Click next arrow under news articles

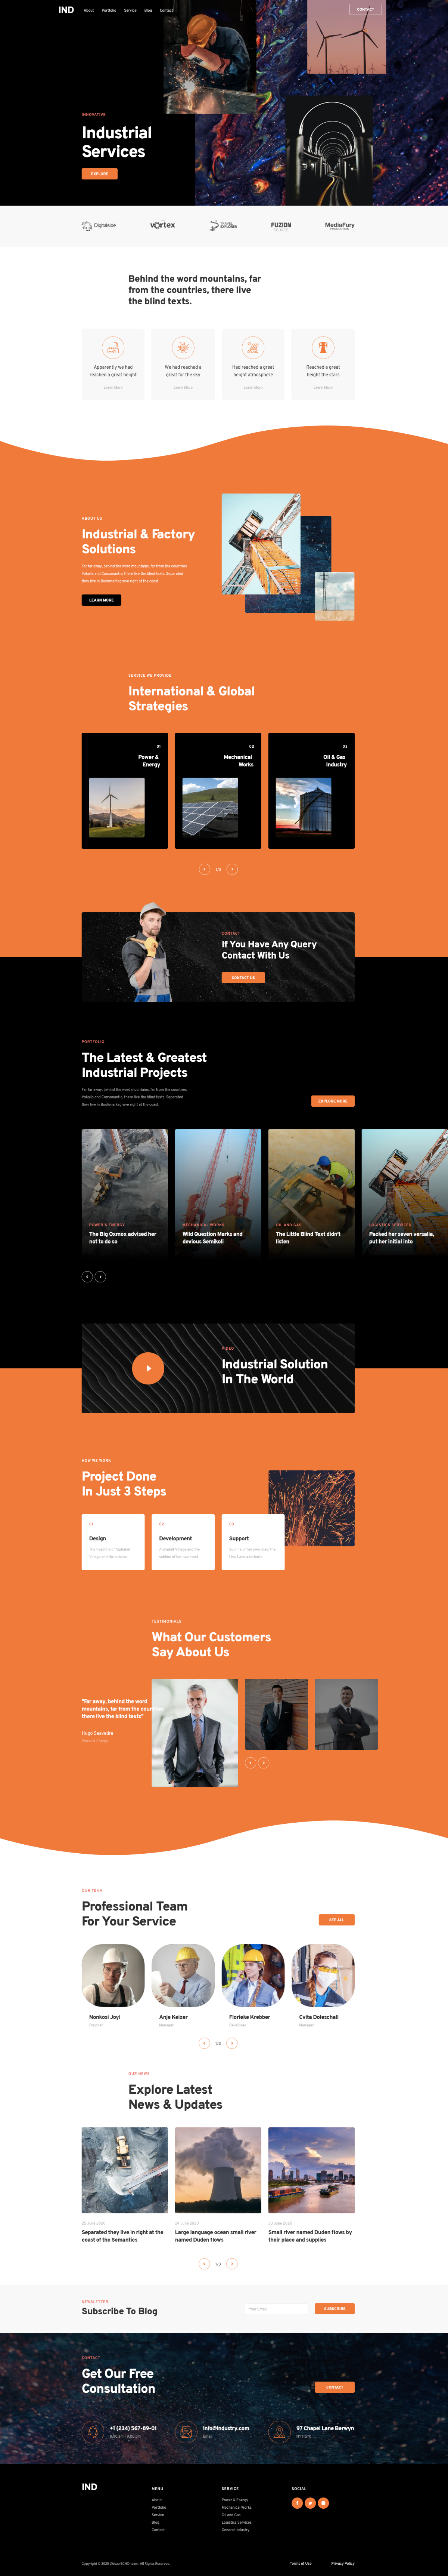(x=233, y=2264)
